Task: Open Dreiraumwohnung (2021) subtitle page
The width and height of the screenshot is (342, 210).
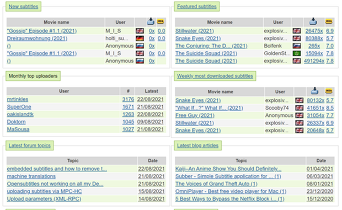Action: pyautogui.click(x=37, y=39)
